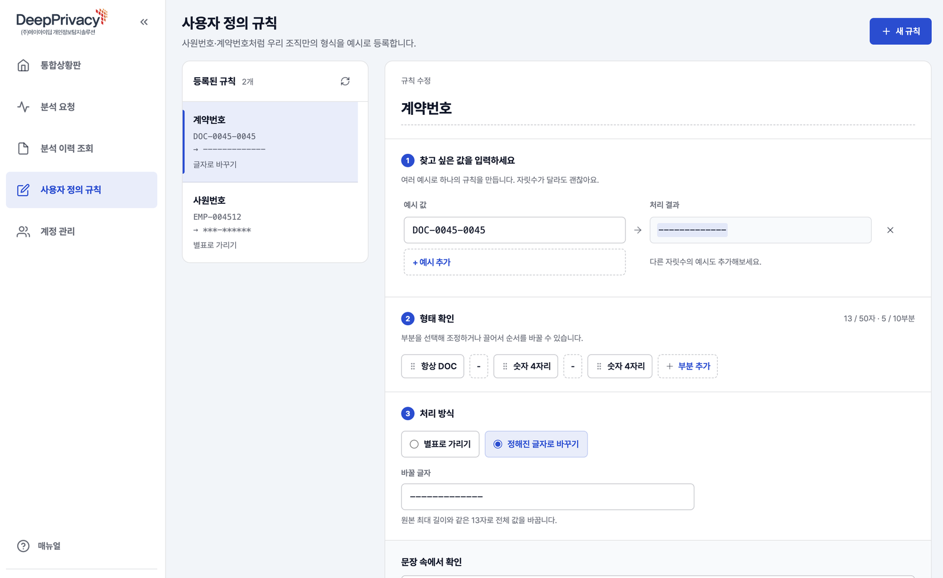Click the question mark icon beside 매뉴얼
Image resolution: width=943 pixels, height=578 pixels.
(x=23, y=546)
